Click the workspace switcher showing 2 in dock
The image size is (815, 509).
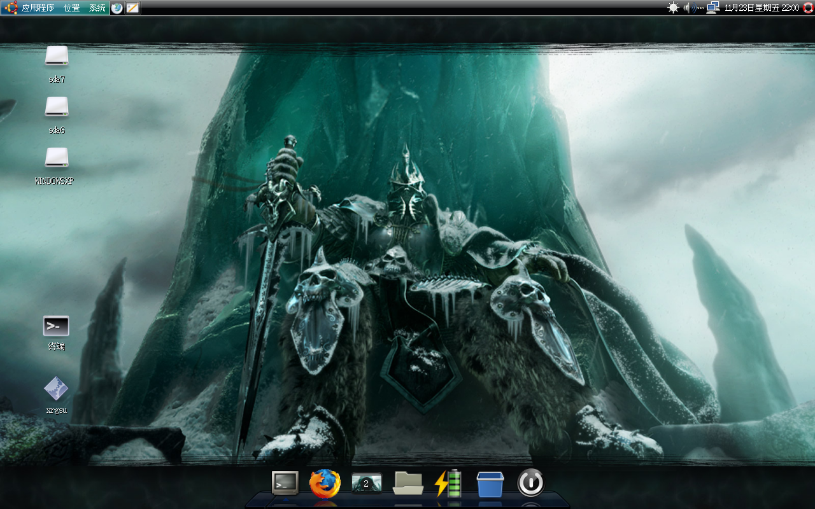(x=366, y=484)
